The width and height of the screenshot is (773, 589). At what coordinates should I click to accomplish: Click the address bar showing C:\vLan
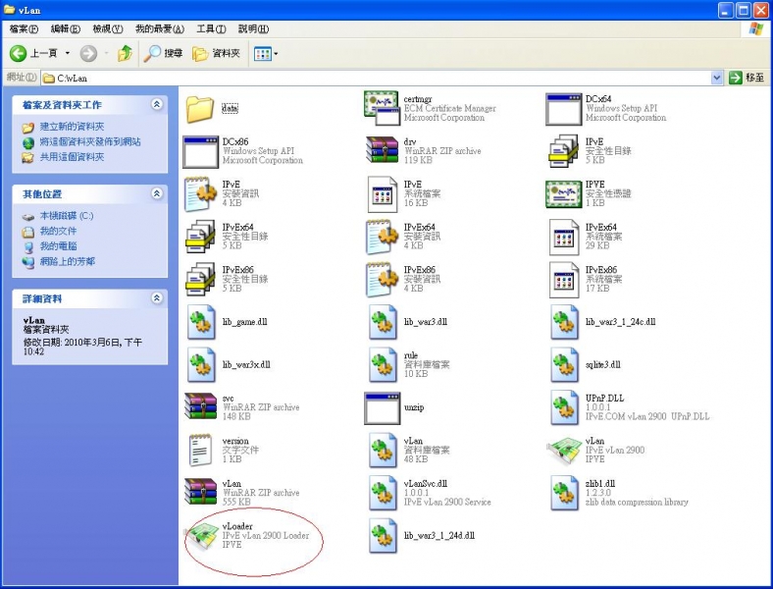[x=376, y=78]
